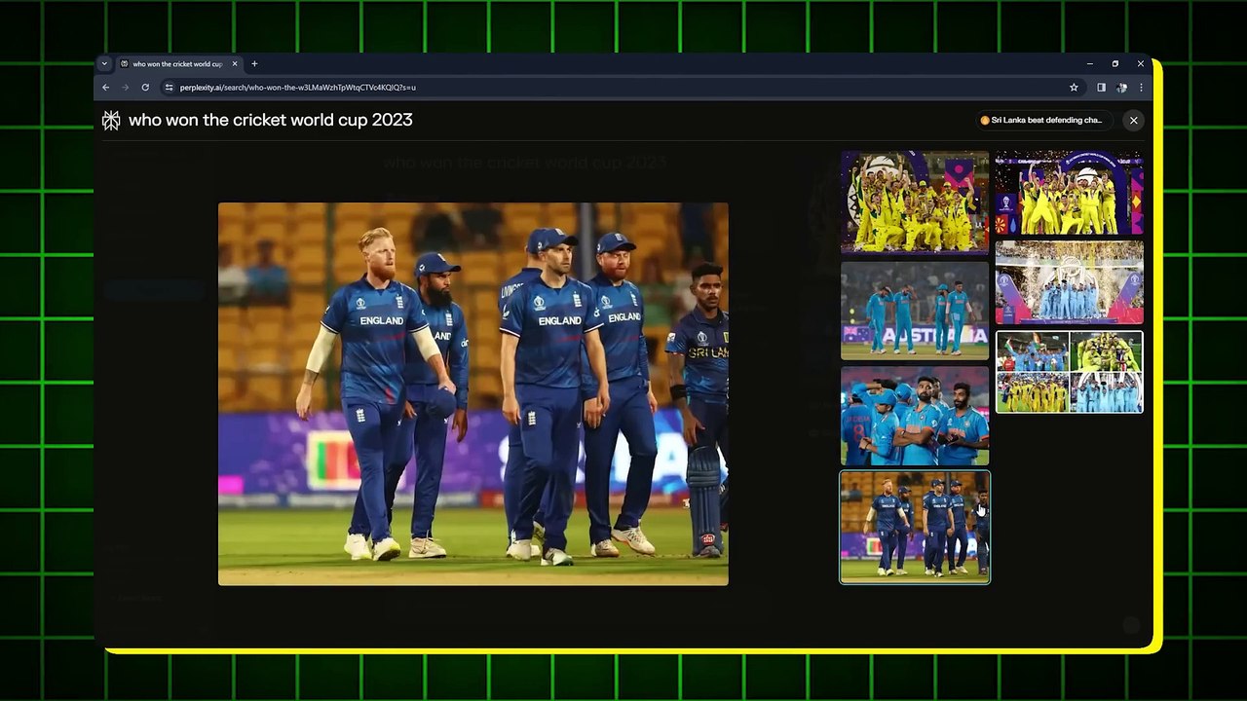Select the Australia team trophy thumbnail
The image size is (1247, 701).
pos(915,202)
